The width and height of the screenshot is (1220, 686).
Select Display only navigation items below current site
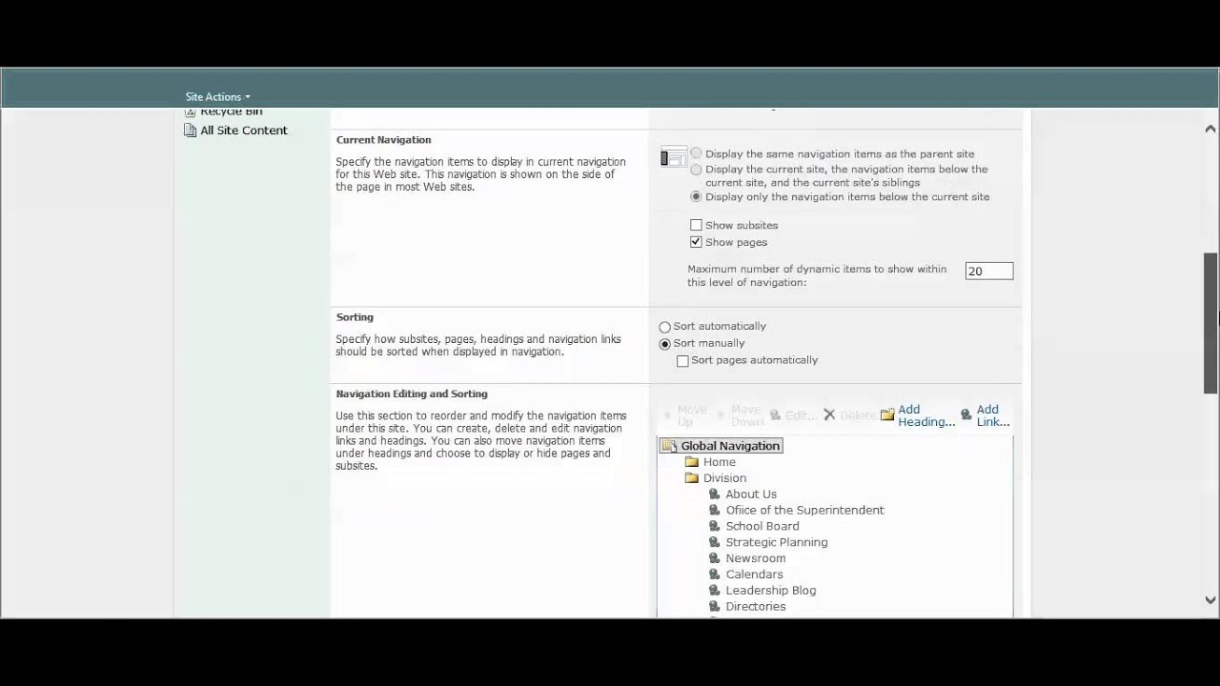pos(696,196)
